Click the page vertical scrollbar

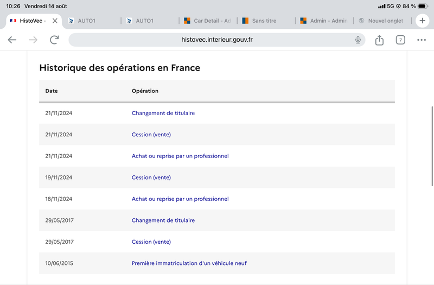[432, 146]
